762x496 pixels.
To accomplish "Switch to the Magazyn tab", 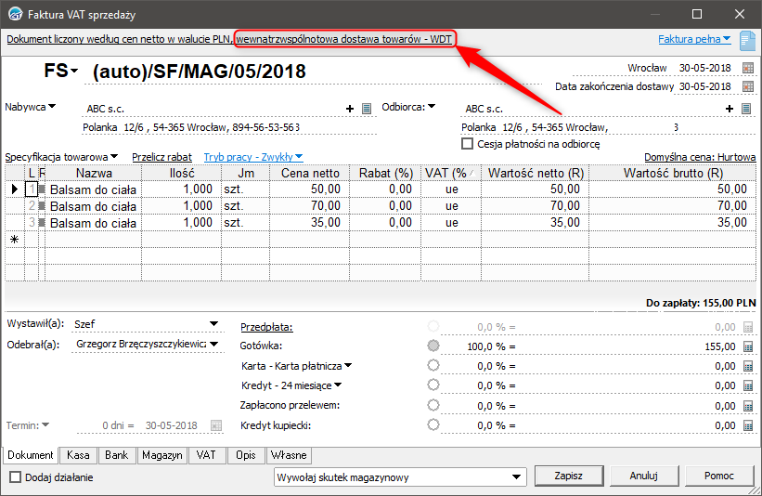I will coord(161,455).
